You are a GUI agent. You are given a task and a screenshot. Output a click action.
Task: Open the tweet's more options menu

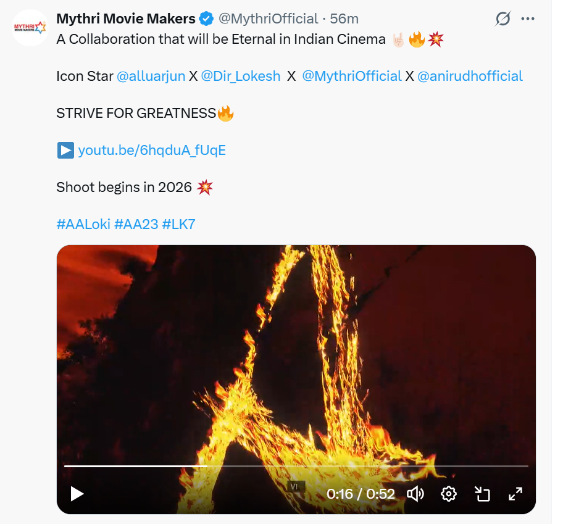528,19
